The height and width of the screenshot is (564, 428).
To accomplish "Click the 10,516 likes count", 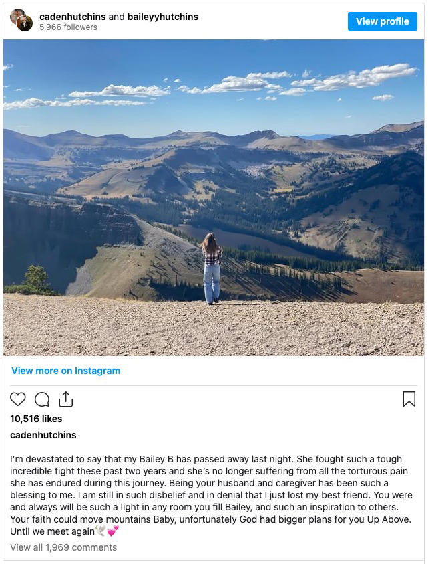I will (x=35, y=418).
